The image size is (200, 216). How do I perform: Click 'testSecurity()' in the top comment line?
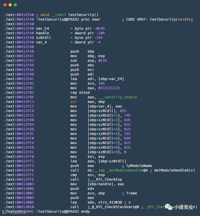pos(83,15)
